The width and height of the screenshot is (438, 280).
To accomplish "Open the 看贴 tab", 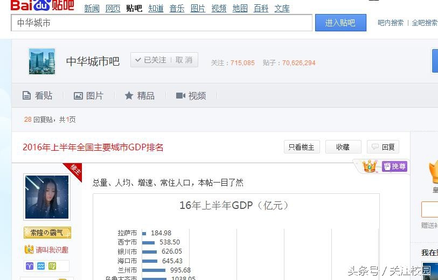I will [x=38, y=95].
